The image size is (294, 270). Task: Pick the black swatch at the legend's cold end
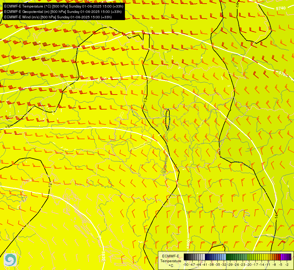[x=185, y=257]
